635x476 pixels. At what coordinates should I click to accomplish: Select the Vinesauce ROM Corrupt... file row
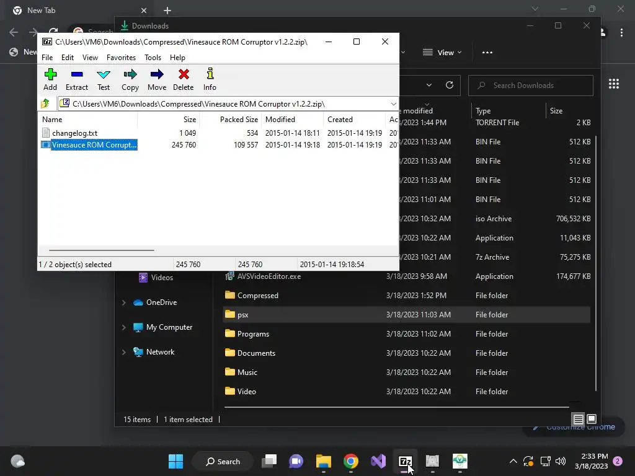coord(89,145)
